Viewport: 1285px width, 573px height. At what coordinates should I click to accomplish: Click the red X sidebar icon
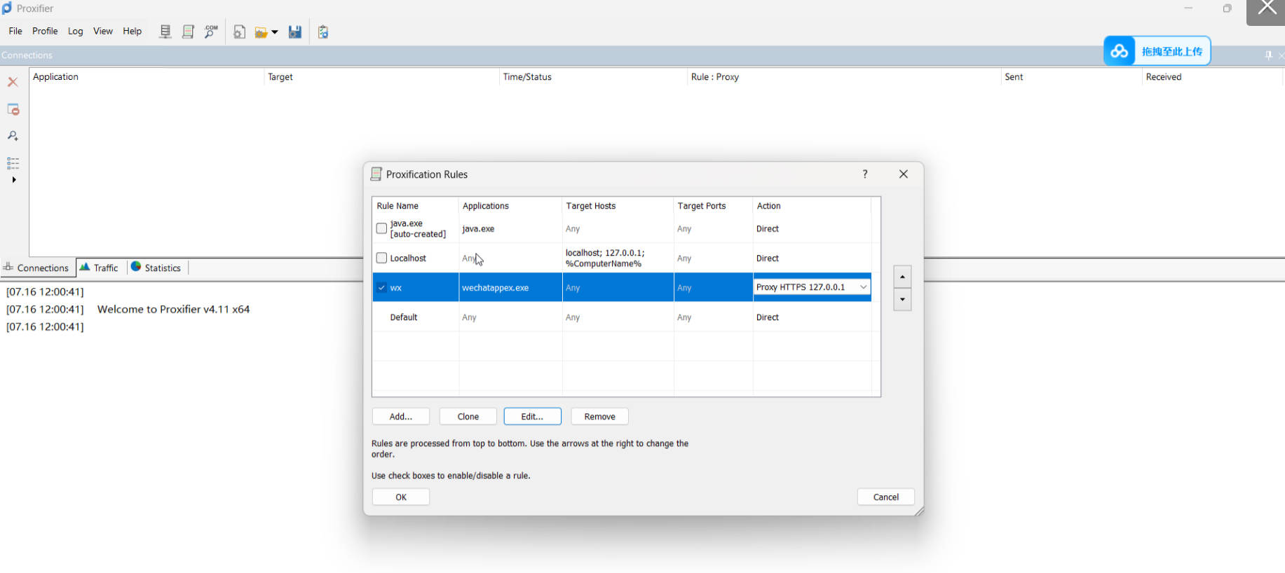coord(13,82)
